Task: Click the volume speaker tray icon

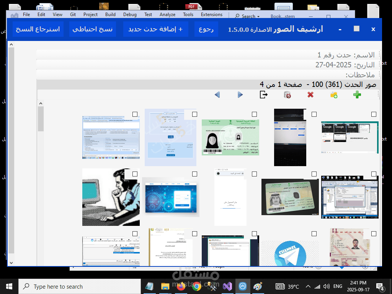Action: [x=326, y=286]
